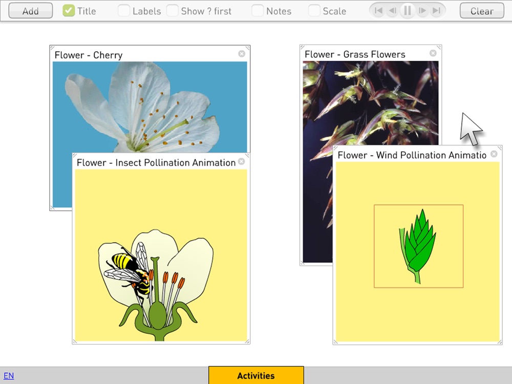This screenshot has height=384, width=512.
Task: Turn on the Scale checkbox
Action: 314,11
